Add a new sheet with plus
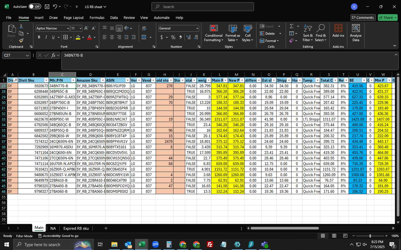Viewport: 401px width, 250px height. pos(106,228)
